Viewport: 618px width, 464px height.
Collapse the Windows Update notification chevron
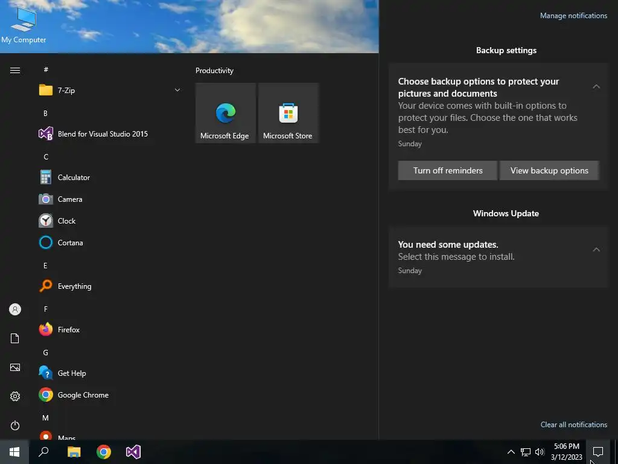(596, 250)
